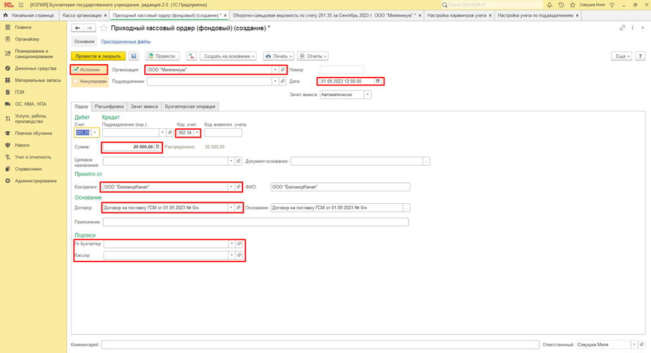Open Организация item via link icon
Viewport: 651px width, 353px height.
click(x=283, y=70)
